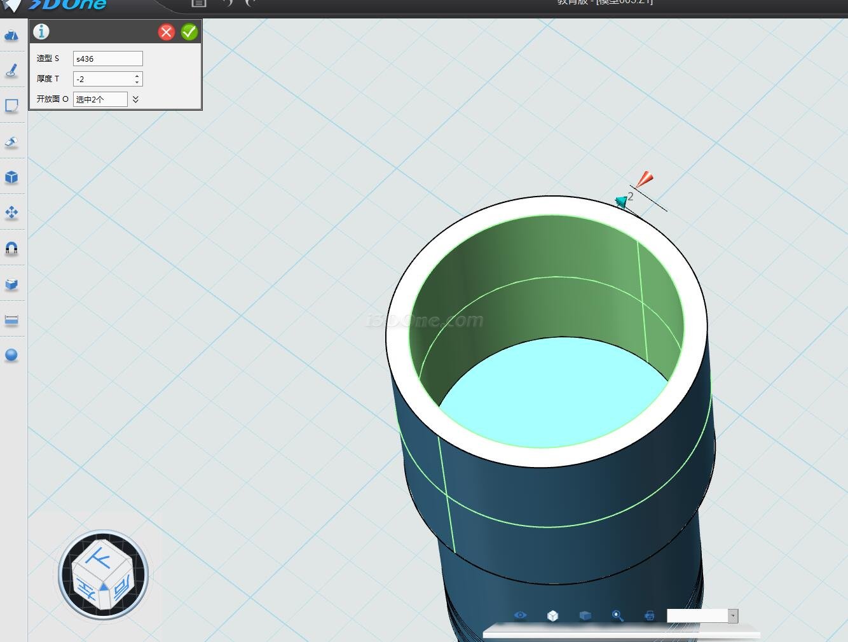Toggle the solid blue box shaded display
Screen dimensions: 848x642
coord(585,615)
